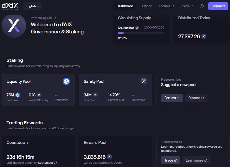Click the Learn more button for trading rewards
Viewport: 230px width, 167px height.
[x=196, y=160]
